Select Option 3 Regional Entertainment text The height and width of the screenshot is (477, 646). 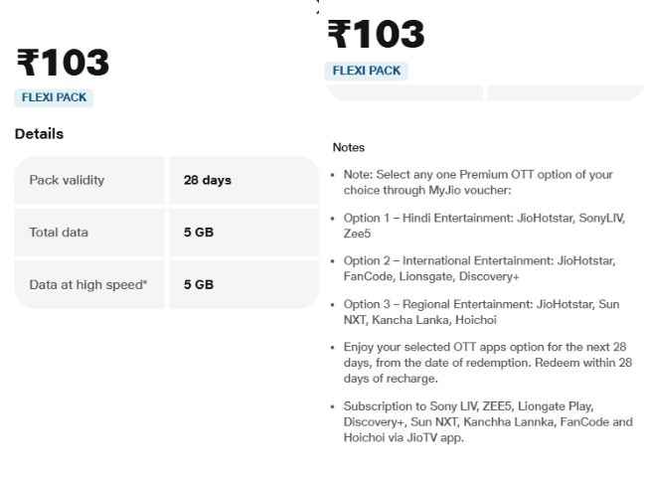[x=481, y=312]
